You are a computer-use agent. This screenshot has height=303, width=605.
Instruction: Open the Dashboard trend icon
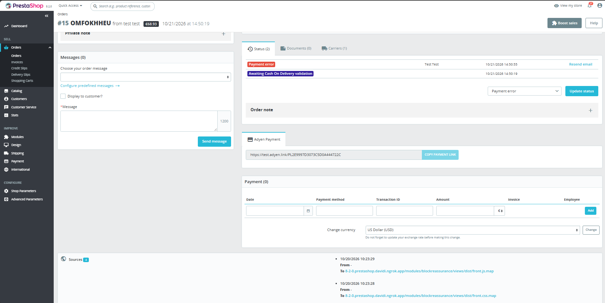coord(6,26)
